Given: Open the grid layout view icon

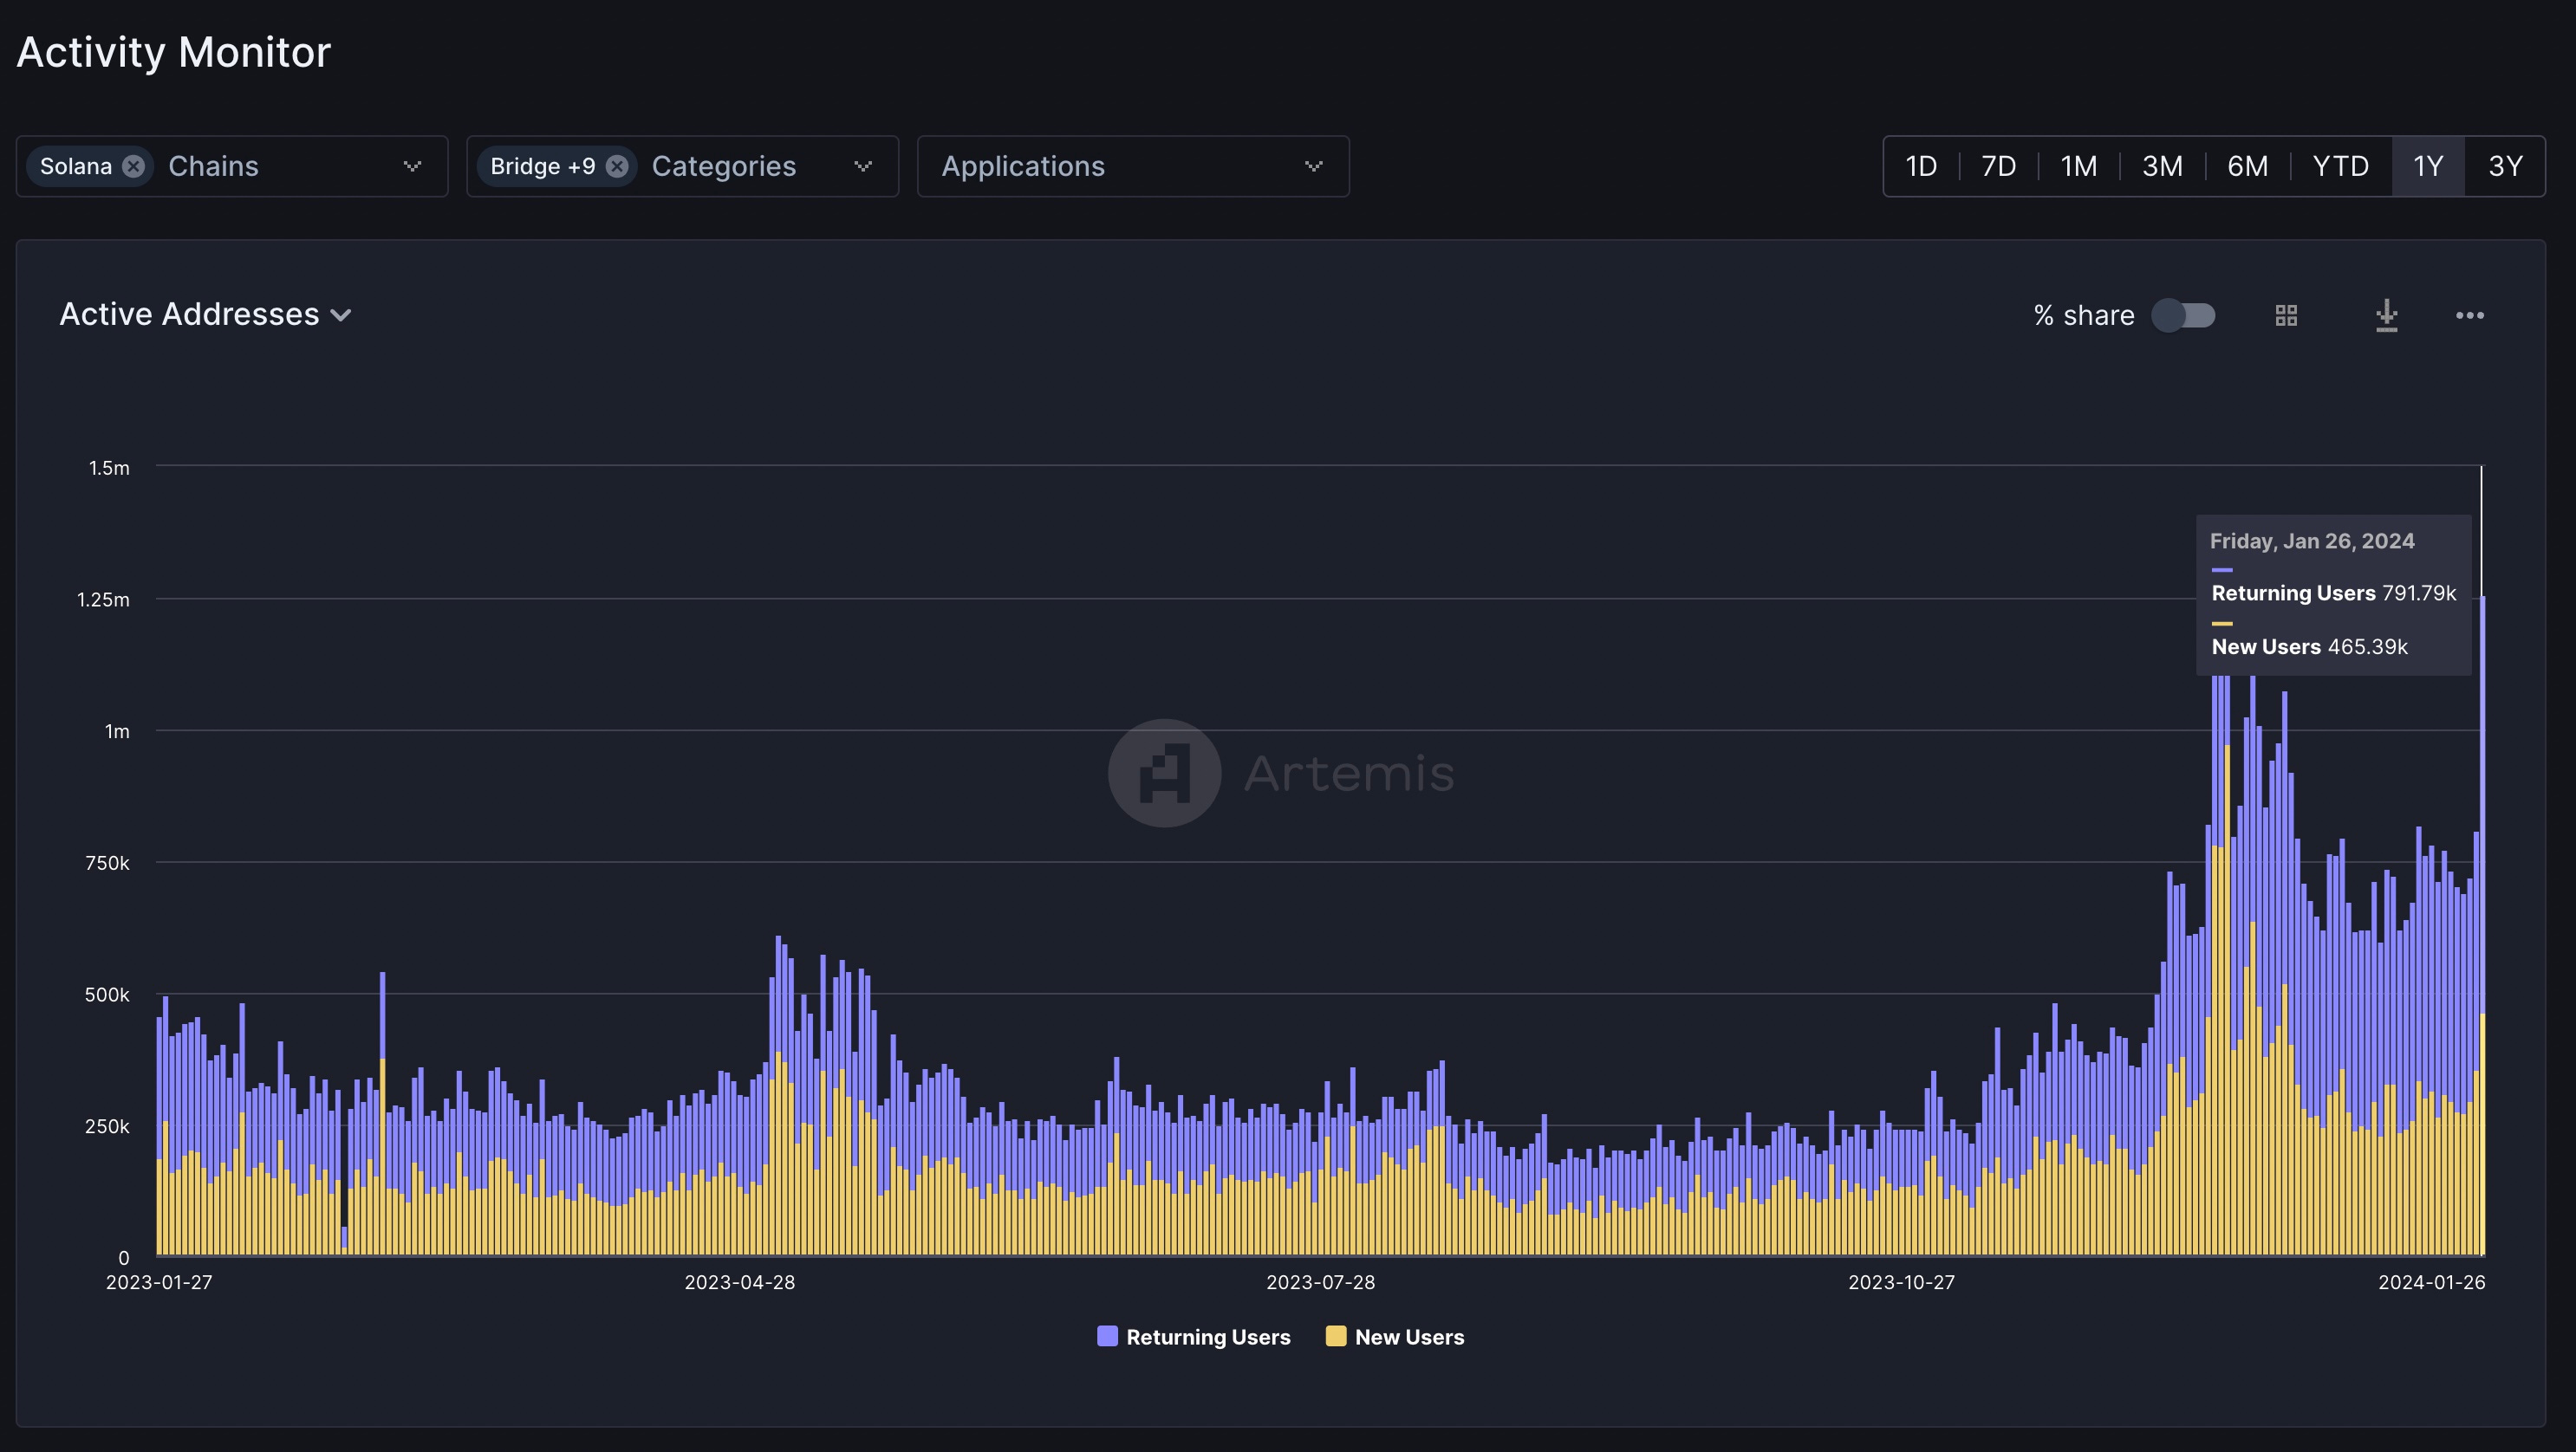Looking at the screenshot, I should point(2286,314).
